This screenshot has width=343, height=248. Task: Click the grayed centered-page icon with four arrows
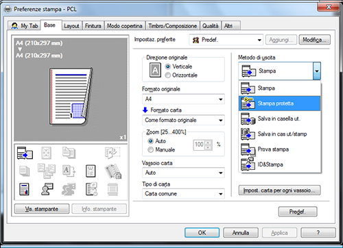(46, 153)
